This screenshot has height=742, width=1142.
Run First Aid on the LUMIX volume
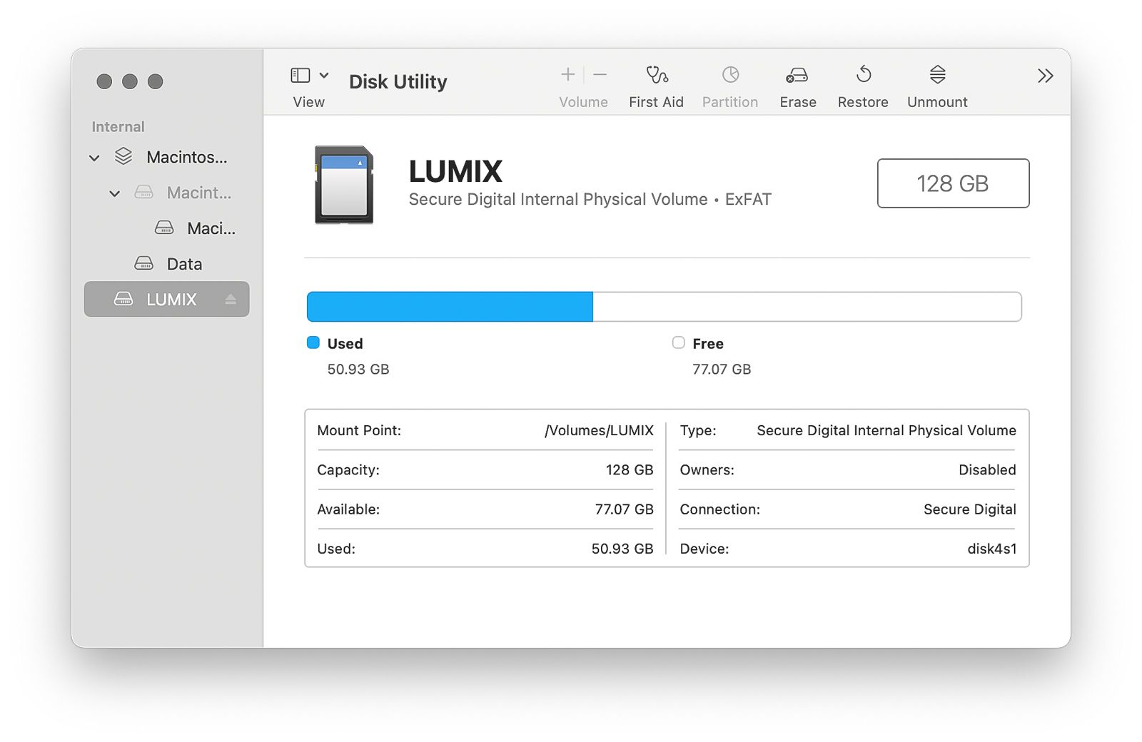click(656, 76)
